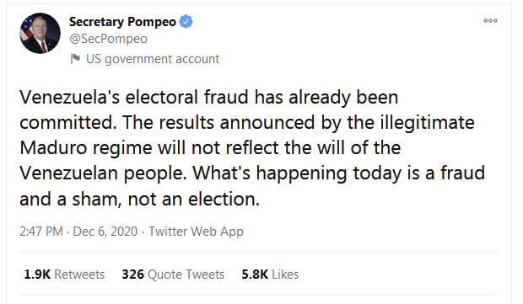The height and width of the screenshot is (304, 523).
Task: Click the blue verified badge
Action: (x=186, y=22)
